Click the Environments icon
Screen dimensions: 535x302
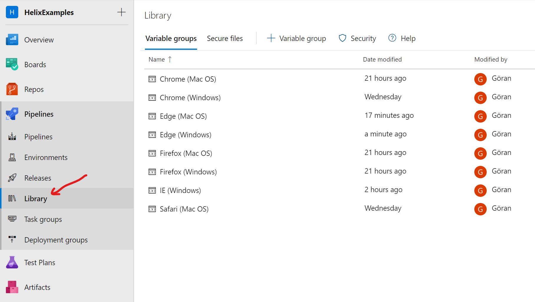pos(12,157)
